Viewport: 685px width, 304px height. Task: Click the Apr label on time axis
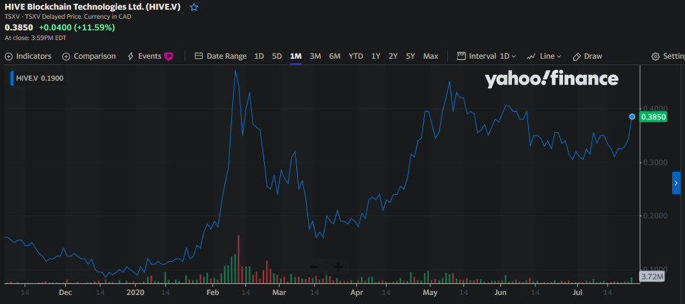tap(357, 292)
